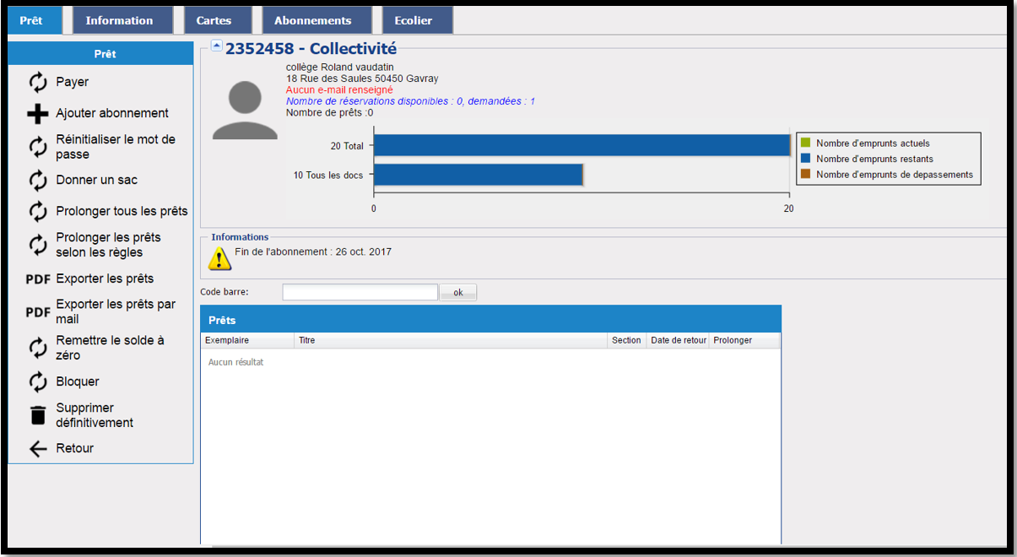The width and height of the screenshot is (1017, 557).
Task: Click the PDF icon for export par mail
Action: pyautogui.click(x=38, y=312)
